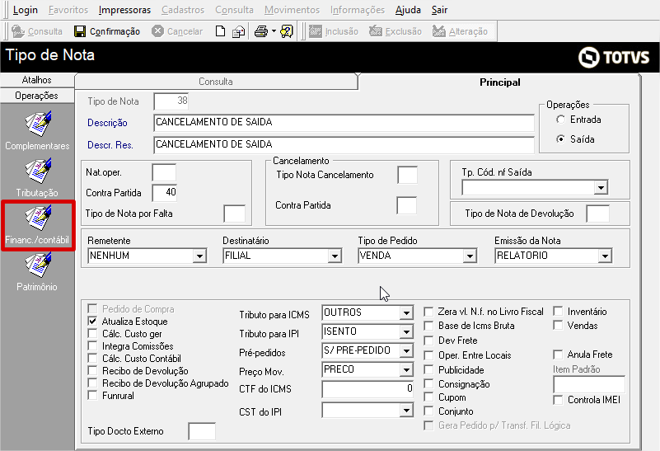Viewport: 660px width, 451px height.
Task: Click the Inclusão toolbar button
Action: coord(334,31)
